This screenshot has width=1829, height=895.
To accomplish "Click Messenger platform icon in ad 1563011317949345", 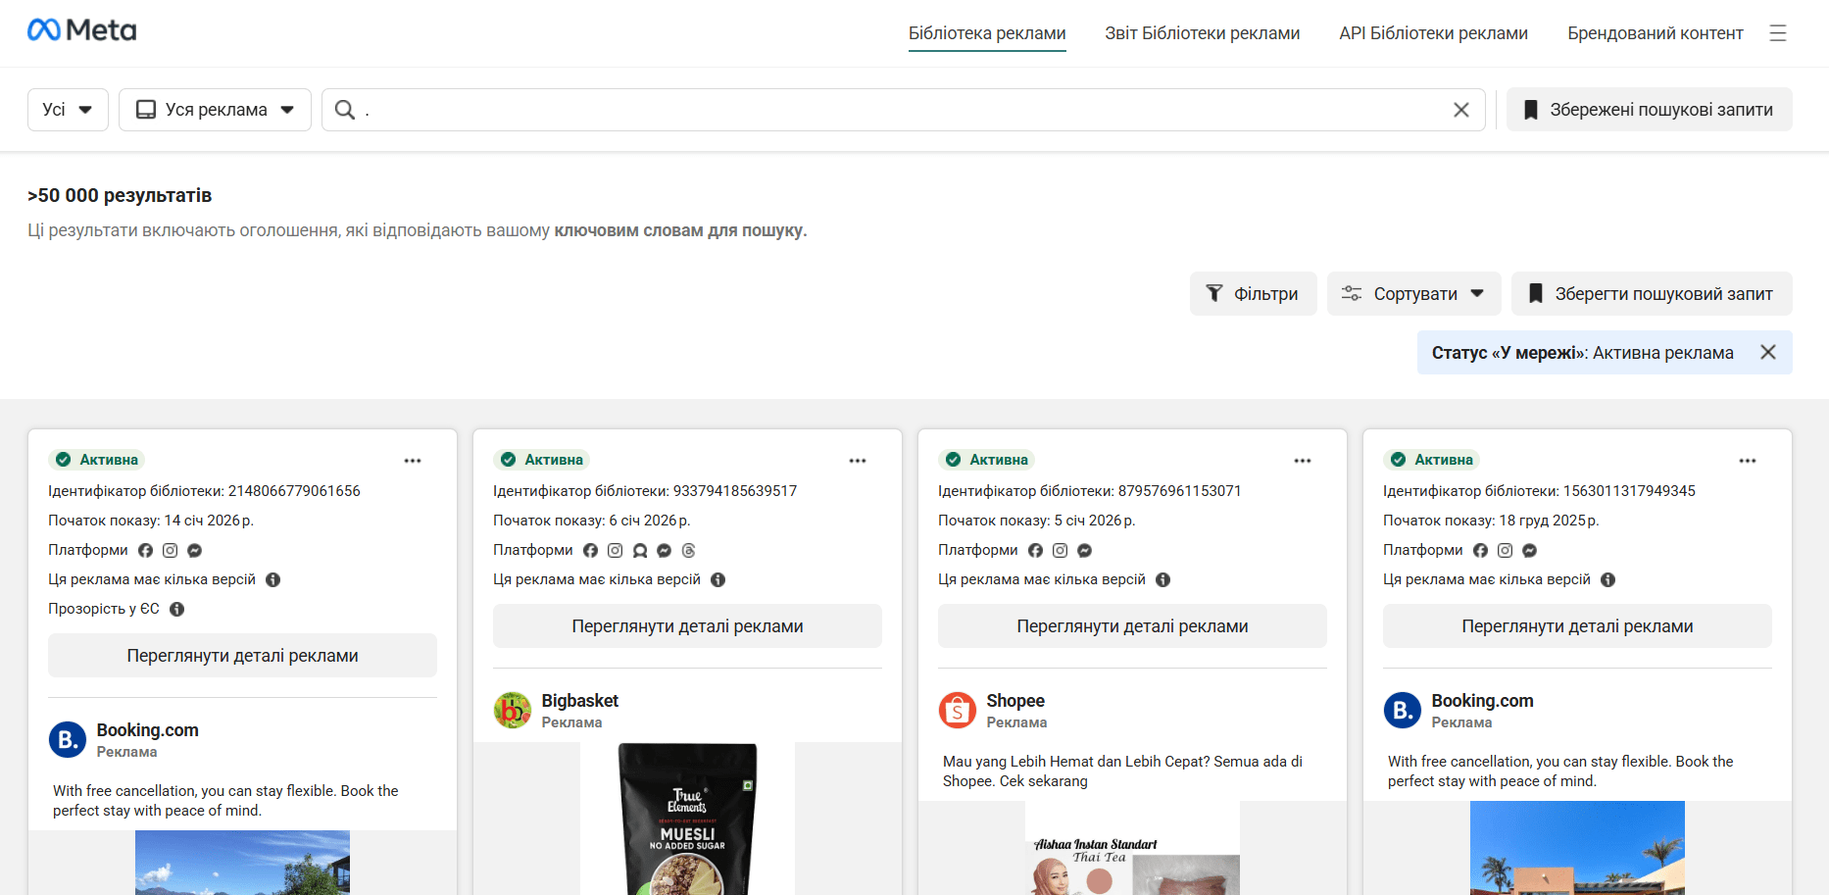I will coord(1530,551).
